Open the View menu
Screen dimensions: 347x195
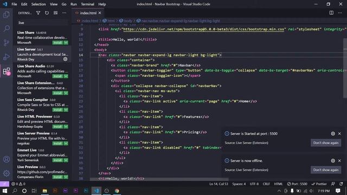[x=54, y=4]
